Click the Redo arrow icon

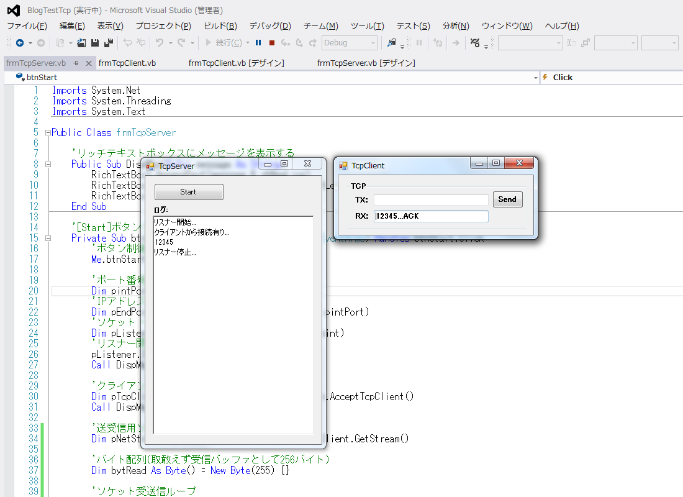coord(181,43)
